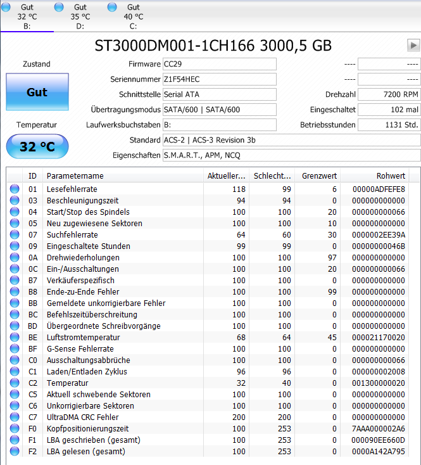Click the Grenzwert column header
Image resolution: width=421 pixels, height=465 pixels.
click(x=318, y=176)
